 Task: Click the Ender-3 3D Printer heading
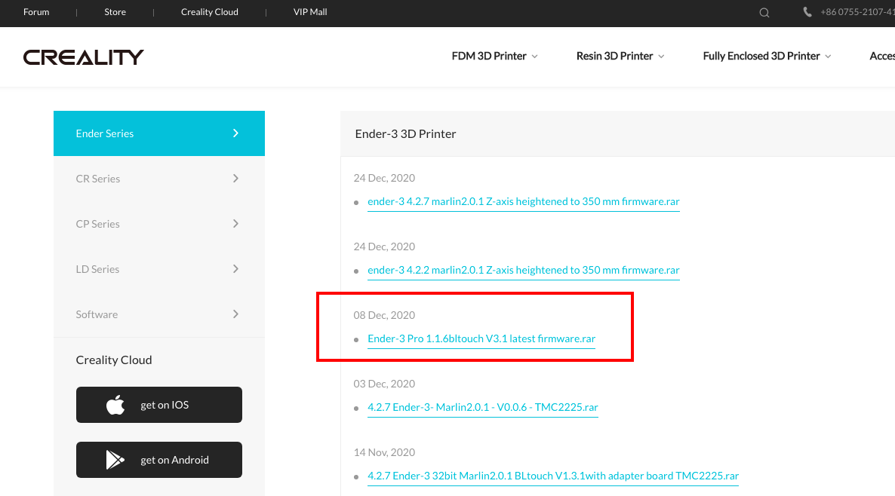[405, 134]
